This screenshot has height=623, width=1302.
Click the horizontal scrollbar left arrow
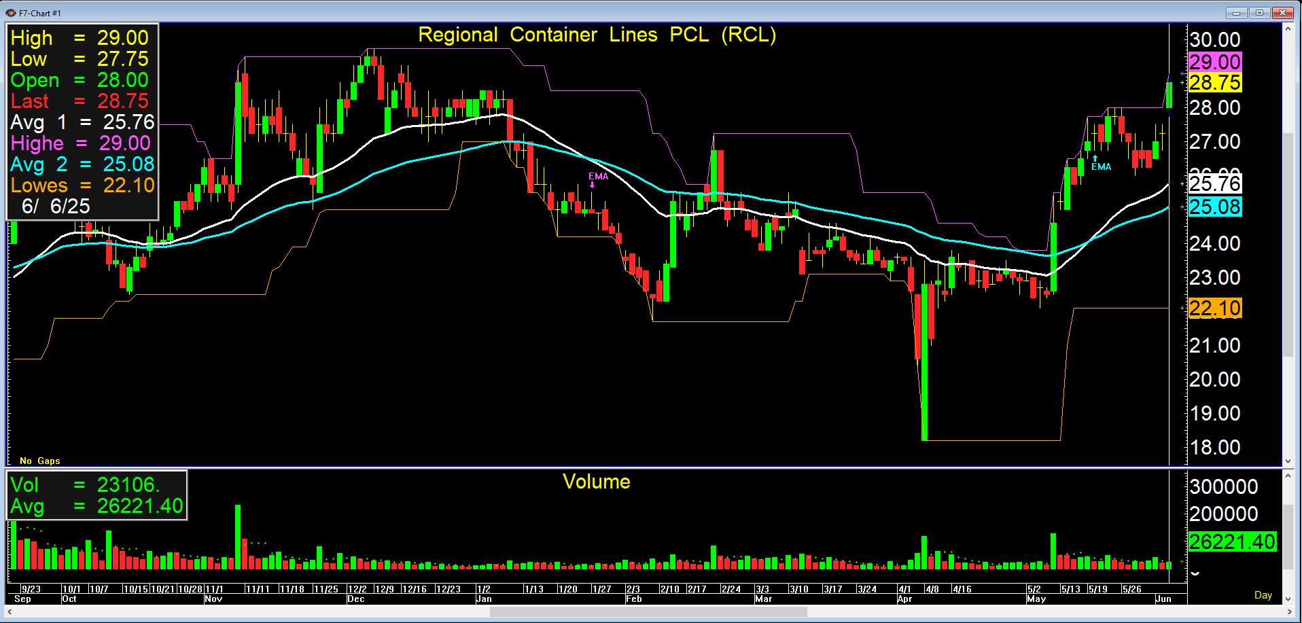click(10, 612)
